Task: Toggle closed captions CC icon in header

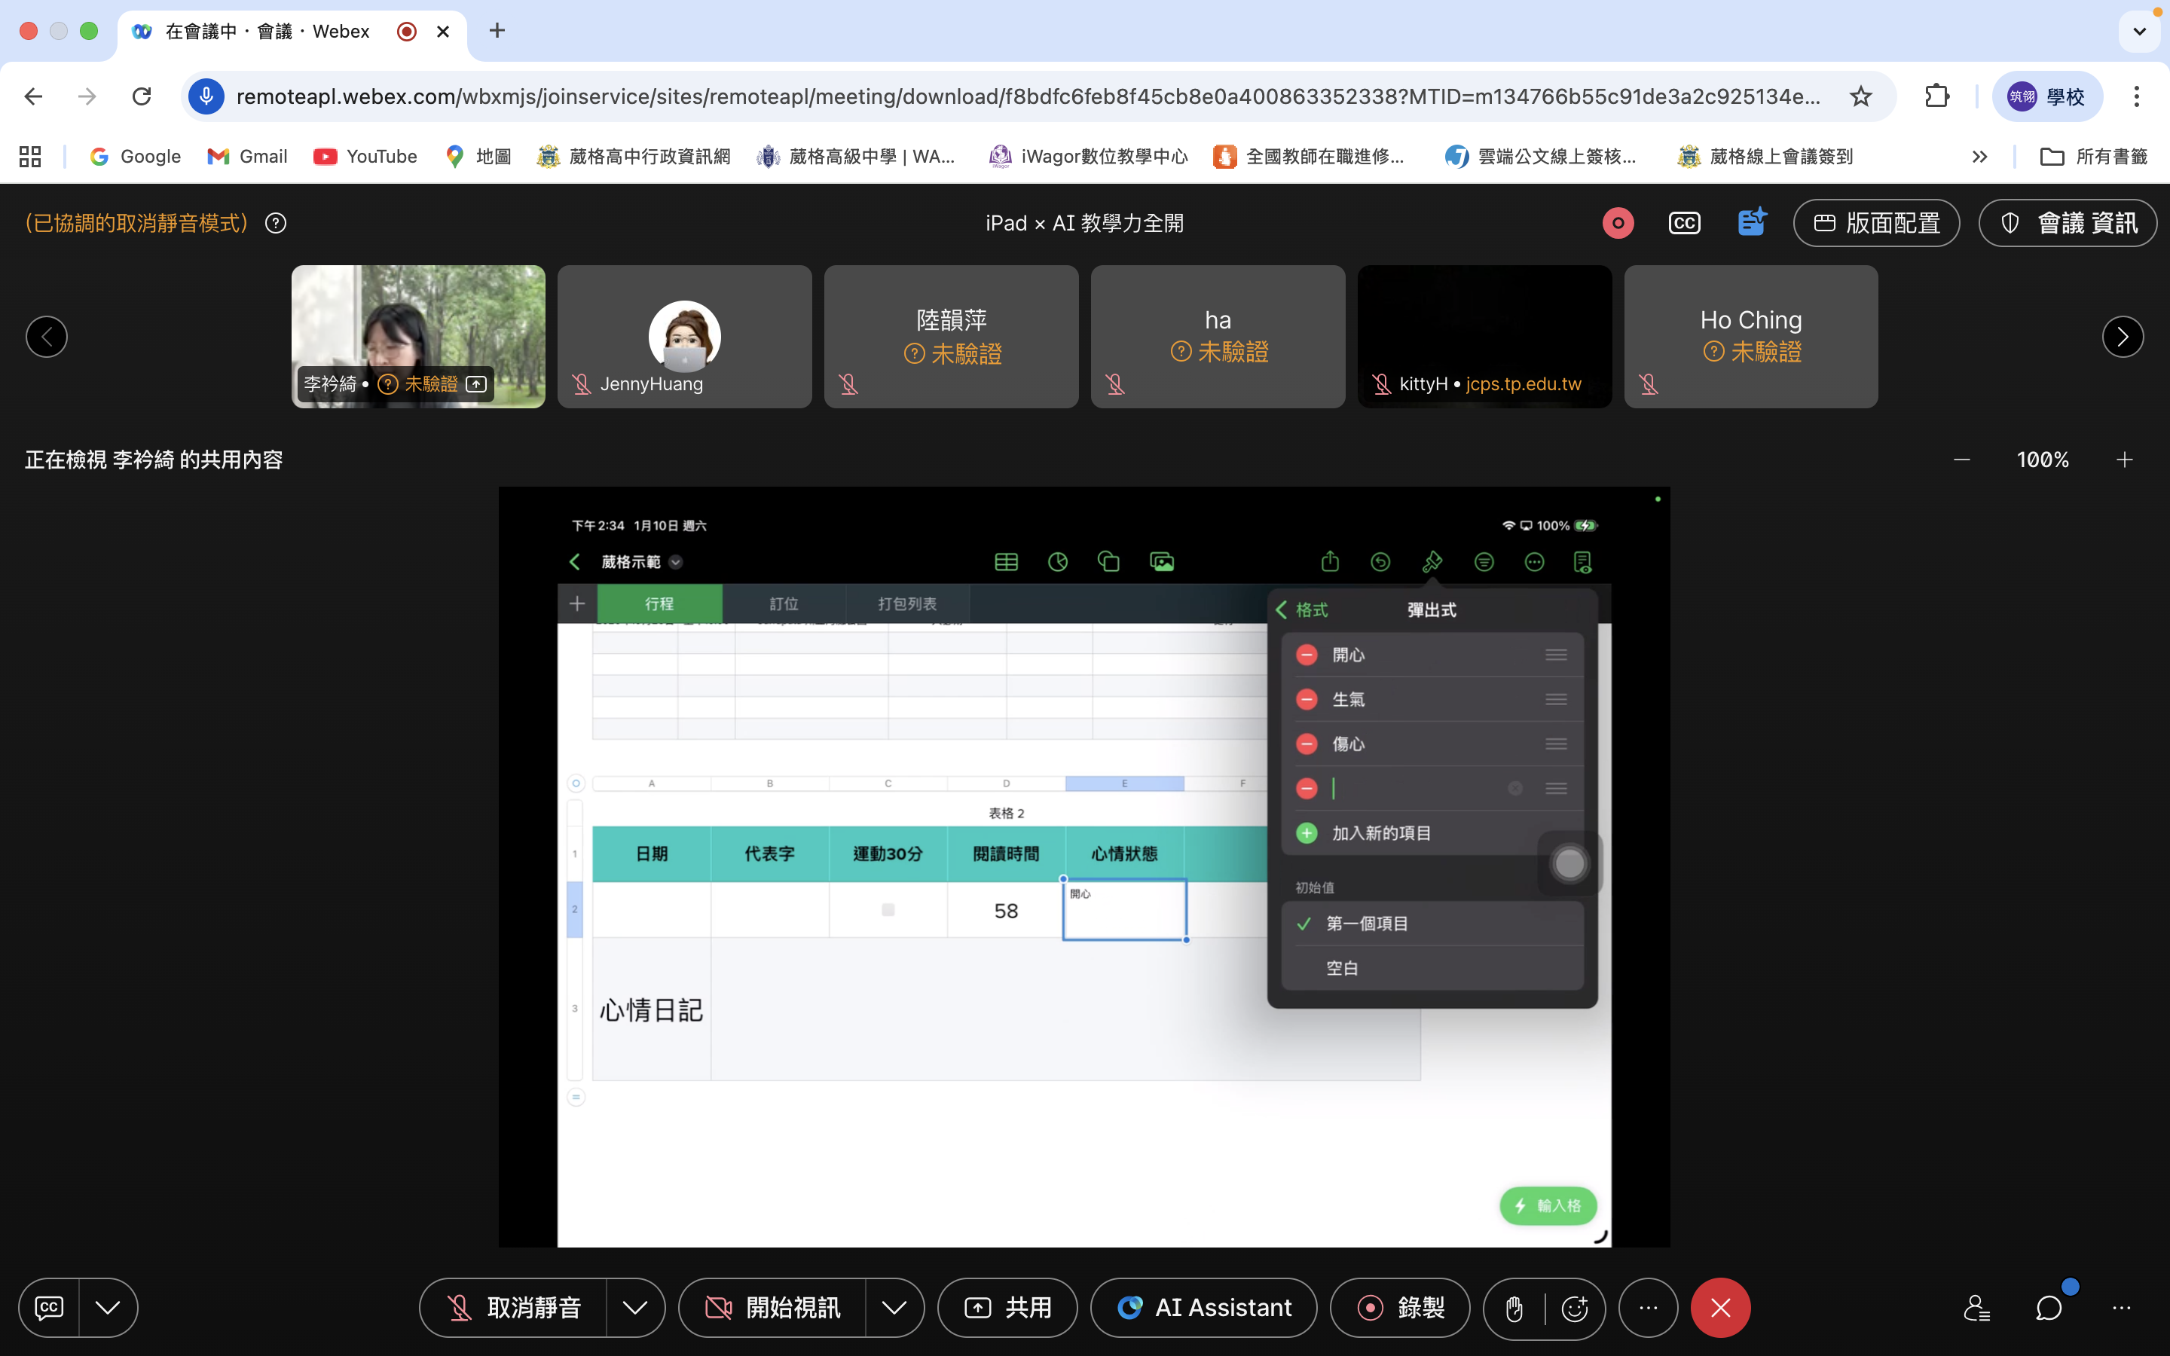Action: [x=1684, y=223]
